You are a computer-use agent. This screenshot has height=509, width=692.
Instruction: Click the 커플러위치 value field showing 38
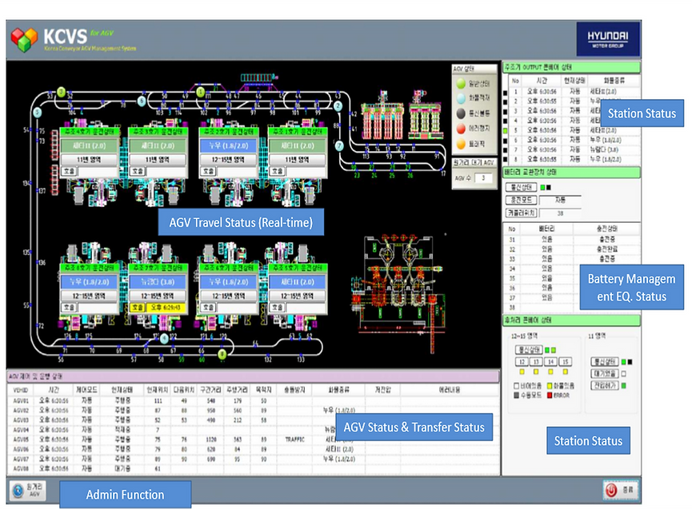coord(561,213)
